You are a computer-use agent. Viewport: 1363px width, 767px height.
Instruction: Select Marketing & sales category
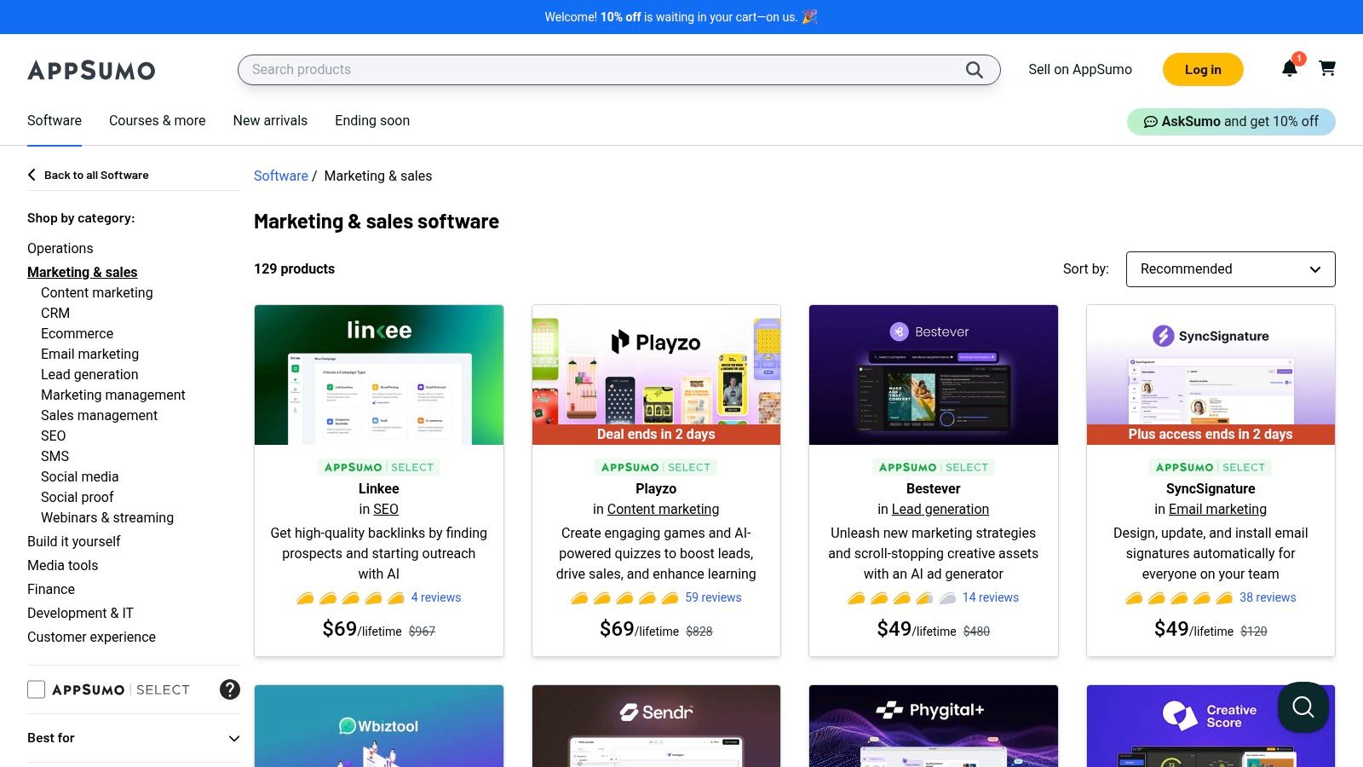[x=83, y=272]
